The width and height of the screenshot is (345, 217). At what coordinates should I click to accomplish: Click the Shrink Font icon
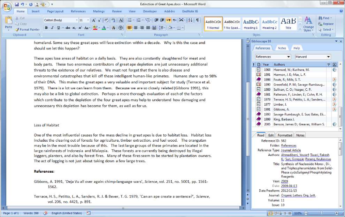pos(99,20)
